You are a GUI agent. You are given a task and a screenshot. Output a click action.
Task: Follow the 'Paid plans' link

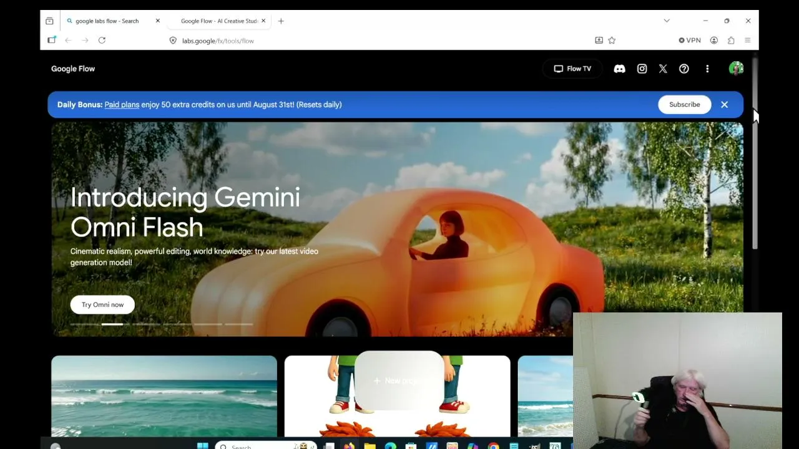[x=122, y=105]
